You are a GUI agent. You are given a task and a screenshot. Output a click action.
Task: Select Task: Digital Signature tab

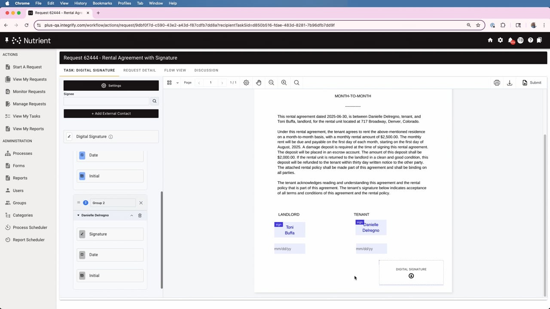(89, 70)
